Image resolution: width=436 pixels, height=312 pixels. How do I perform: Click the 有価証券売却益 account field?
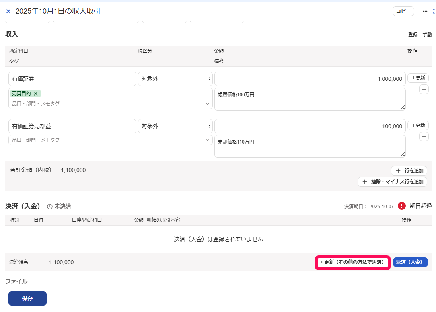click(72, 126)
